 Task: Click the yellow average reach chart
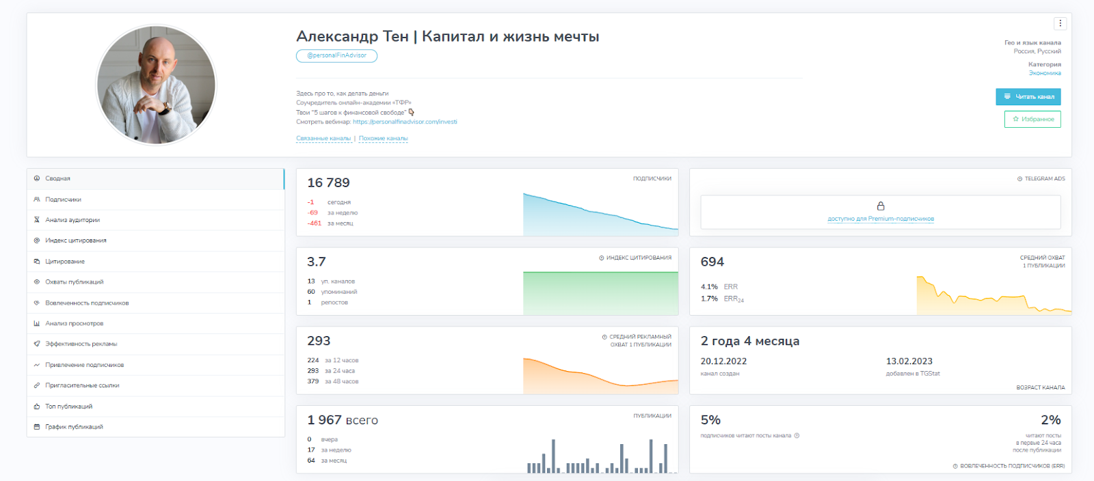(x=994, y=295)
